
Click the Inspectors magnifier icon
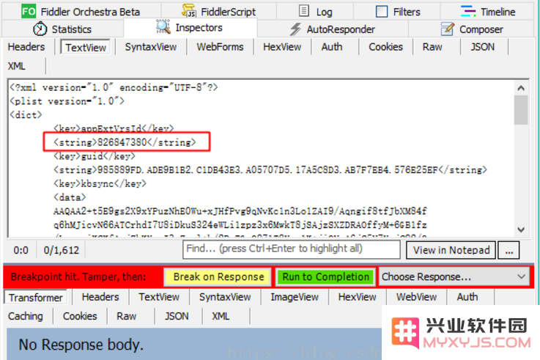(x=163, y=27)
